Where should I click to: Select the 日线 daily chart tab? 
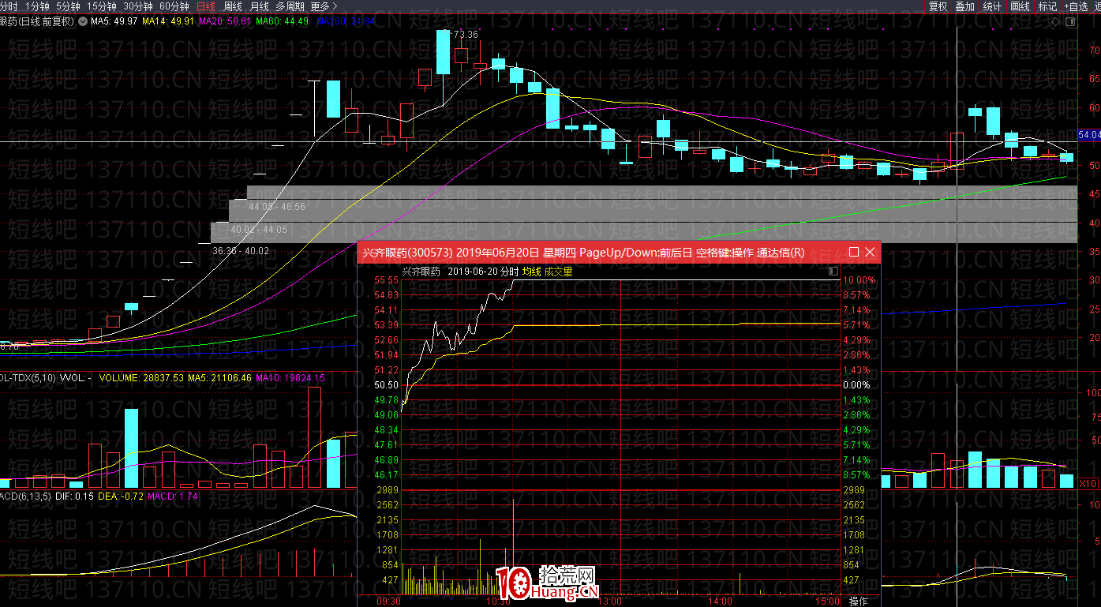point(205,6)
